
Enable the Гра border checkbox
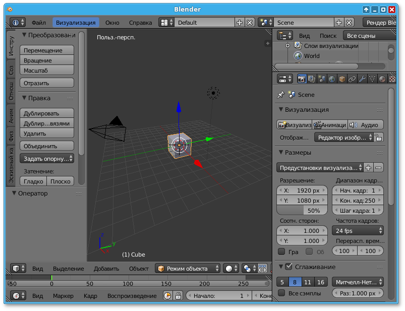[x=281, y=251]
